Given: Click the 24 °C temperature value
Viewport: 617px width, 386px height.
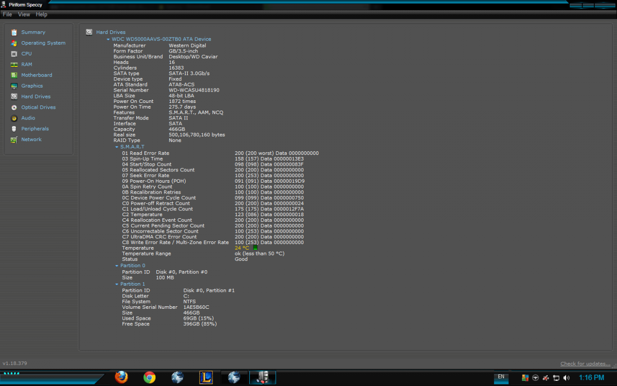Looking at the screenshot, I should point(242,248).
